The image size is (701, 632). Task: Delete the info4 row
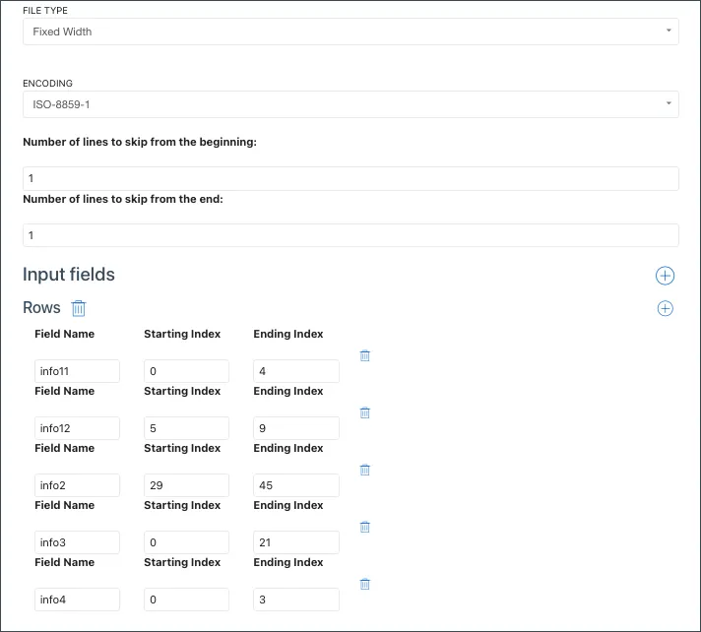tap(365, 584)
